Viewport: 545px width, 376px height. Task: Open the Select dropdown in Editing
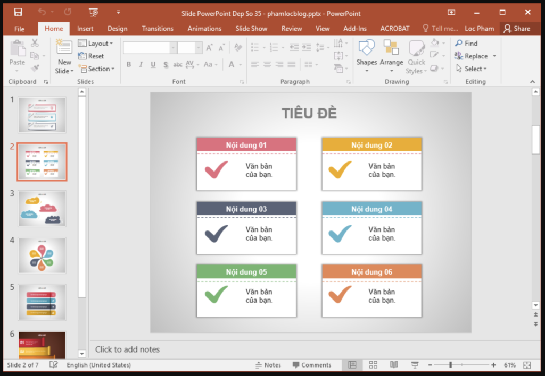coord(472,69)
